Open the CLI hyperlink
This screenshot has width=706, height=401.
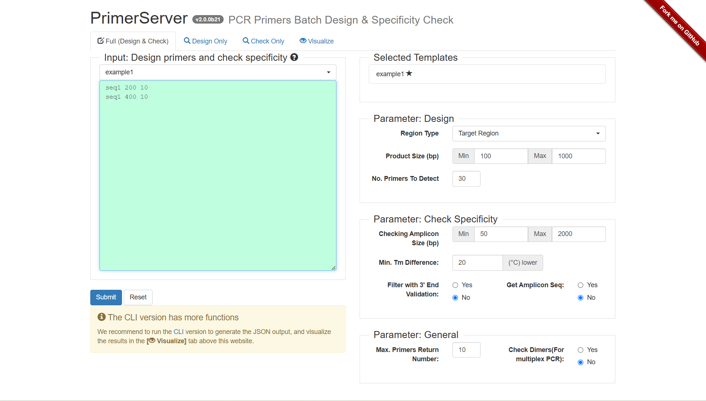(179, 331)
